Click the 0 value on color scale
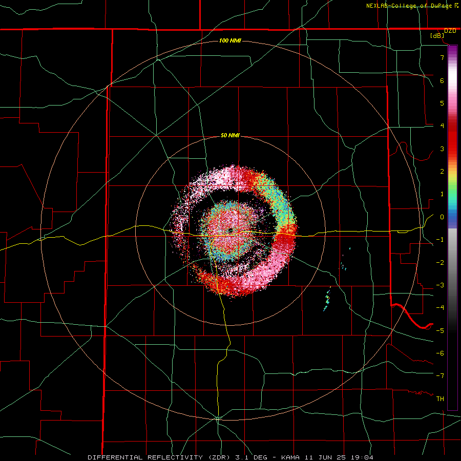461x461 pixels. coord(442,217)
